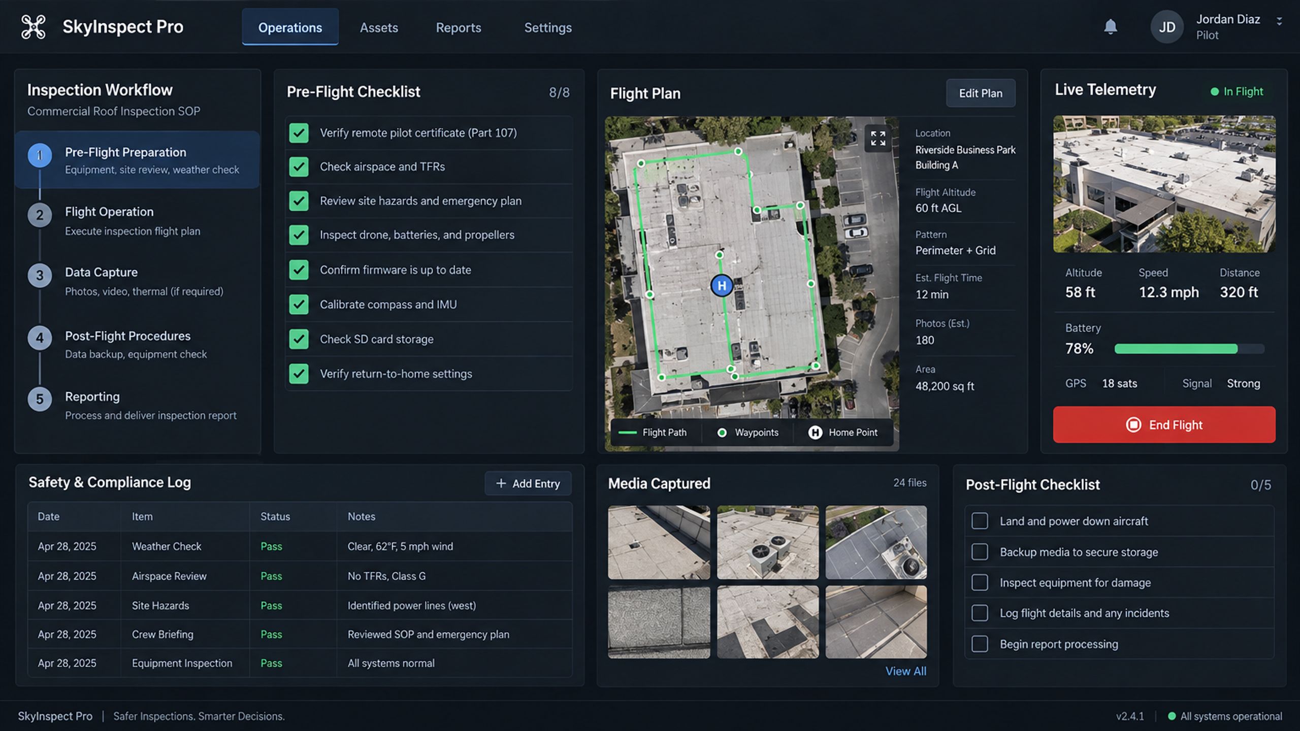Toggle Calibrate compass and IMU checkbox
Screen dimensions: 1300x731
(x=299, y=305)
